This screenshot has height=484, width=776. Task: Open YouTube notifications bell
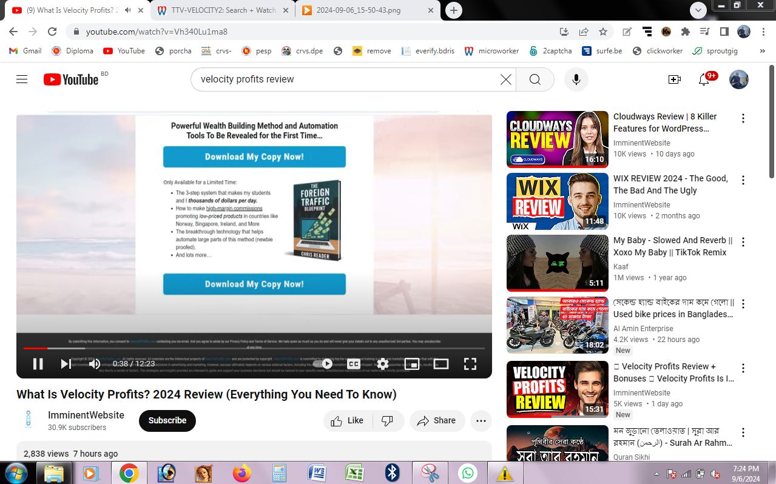click(x=704, y=79)
